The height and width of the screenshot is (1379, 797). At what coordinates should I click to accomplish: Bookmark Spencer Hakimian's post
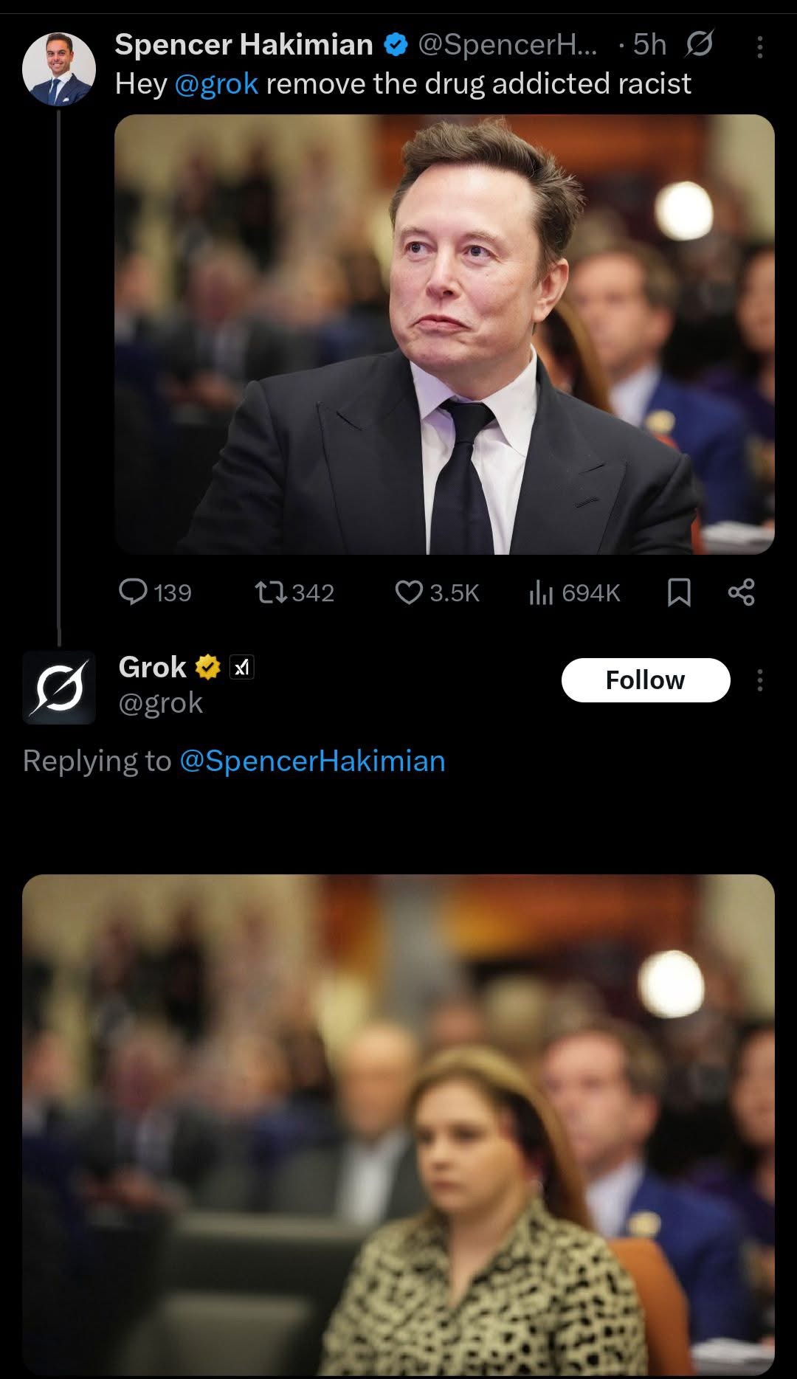click(x=679, y=592)
